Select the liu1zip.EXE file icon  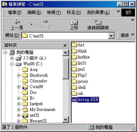[75, 100]
